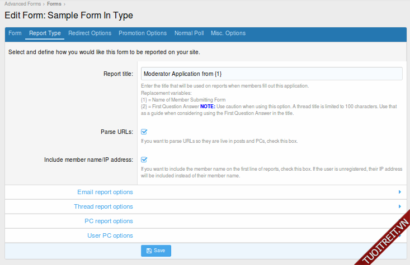Go to the Normal Poll tab
This screenshot has width=410, height=265.
[189, 33]
